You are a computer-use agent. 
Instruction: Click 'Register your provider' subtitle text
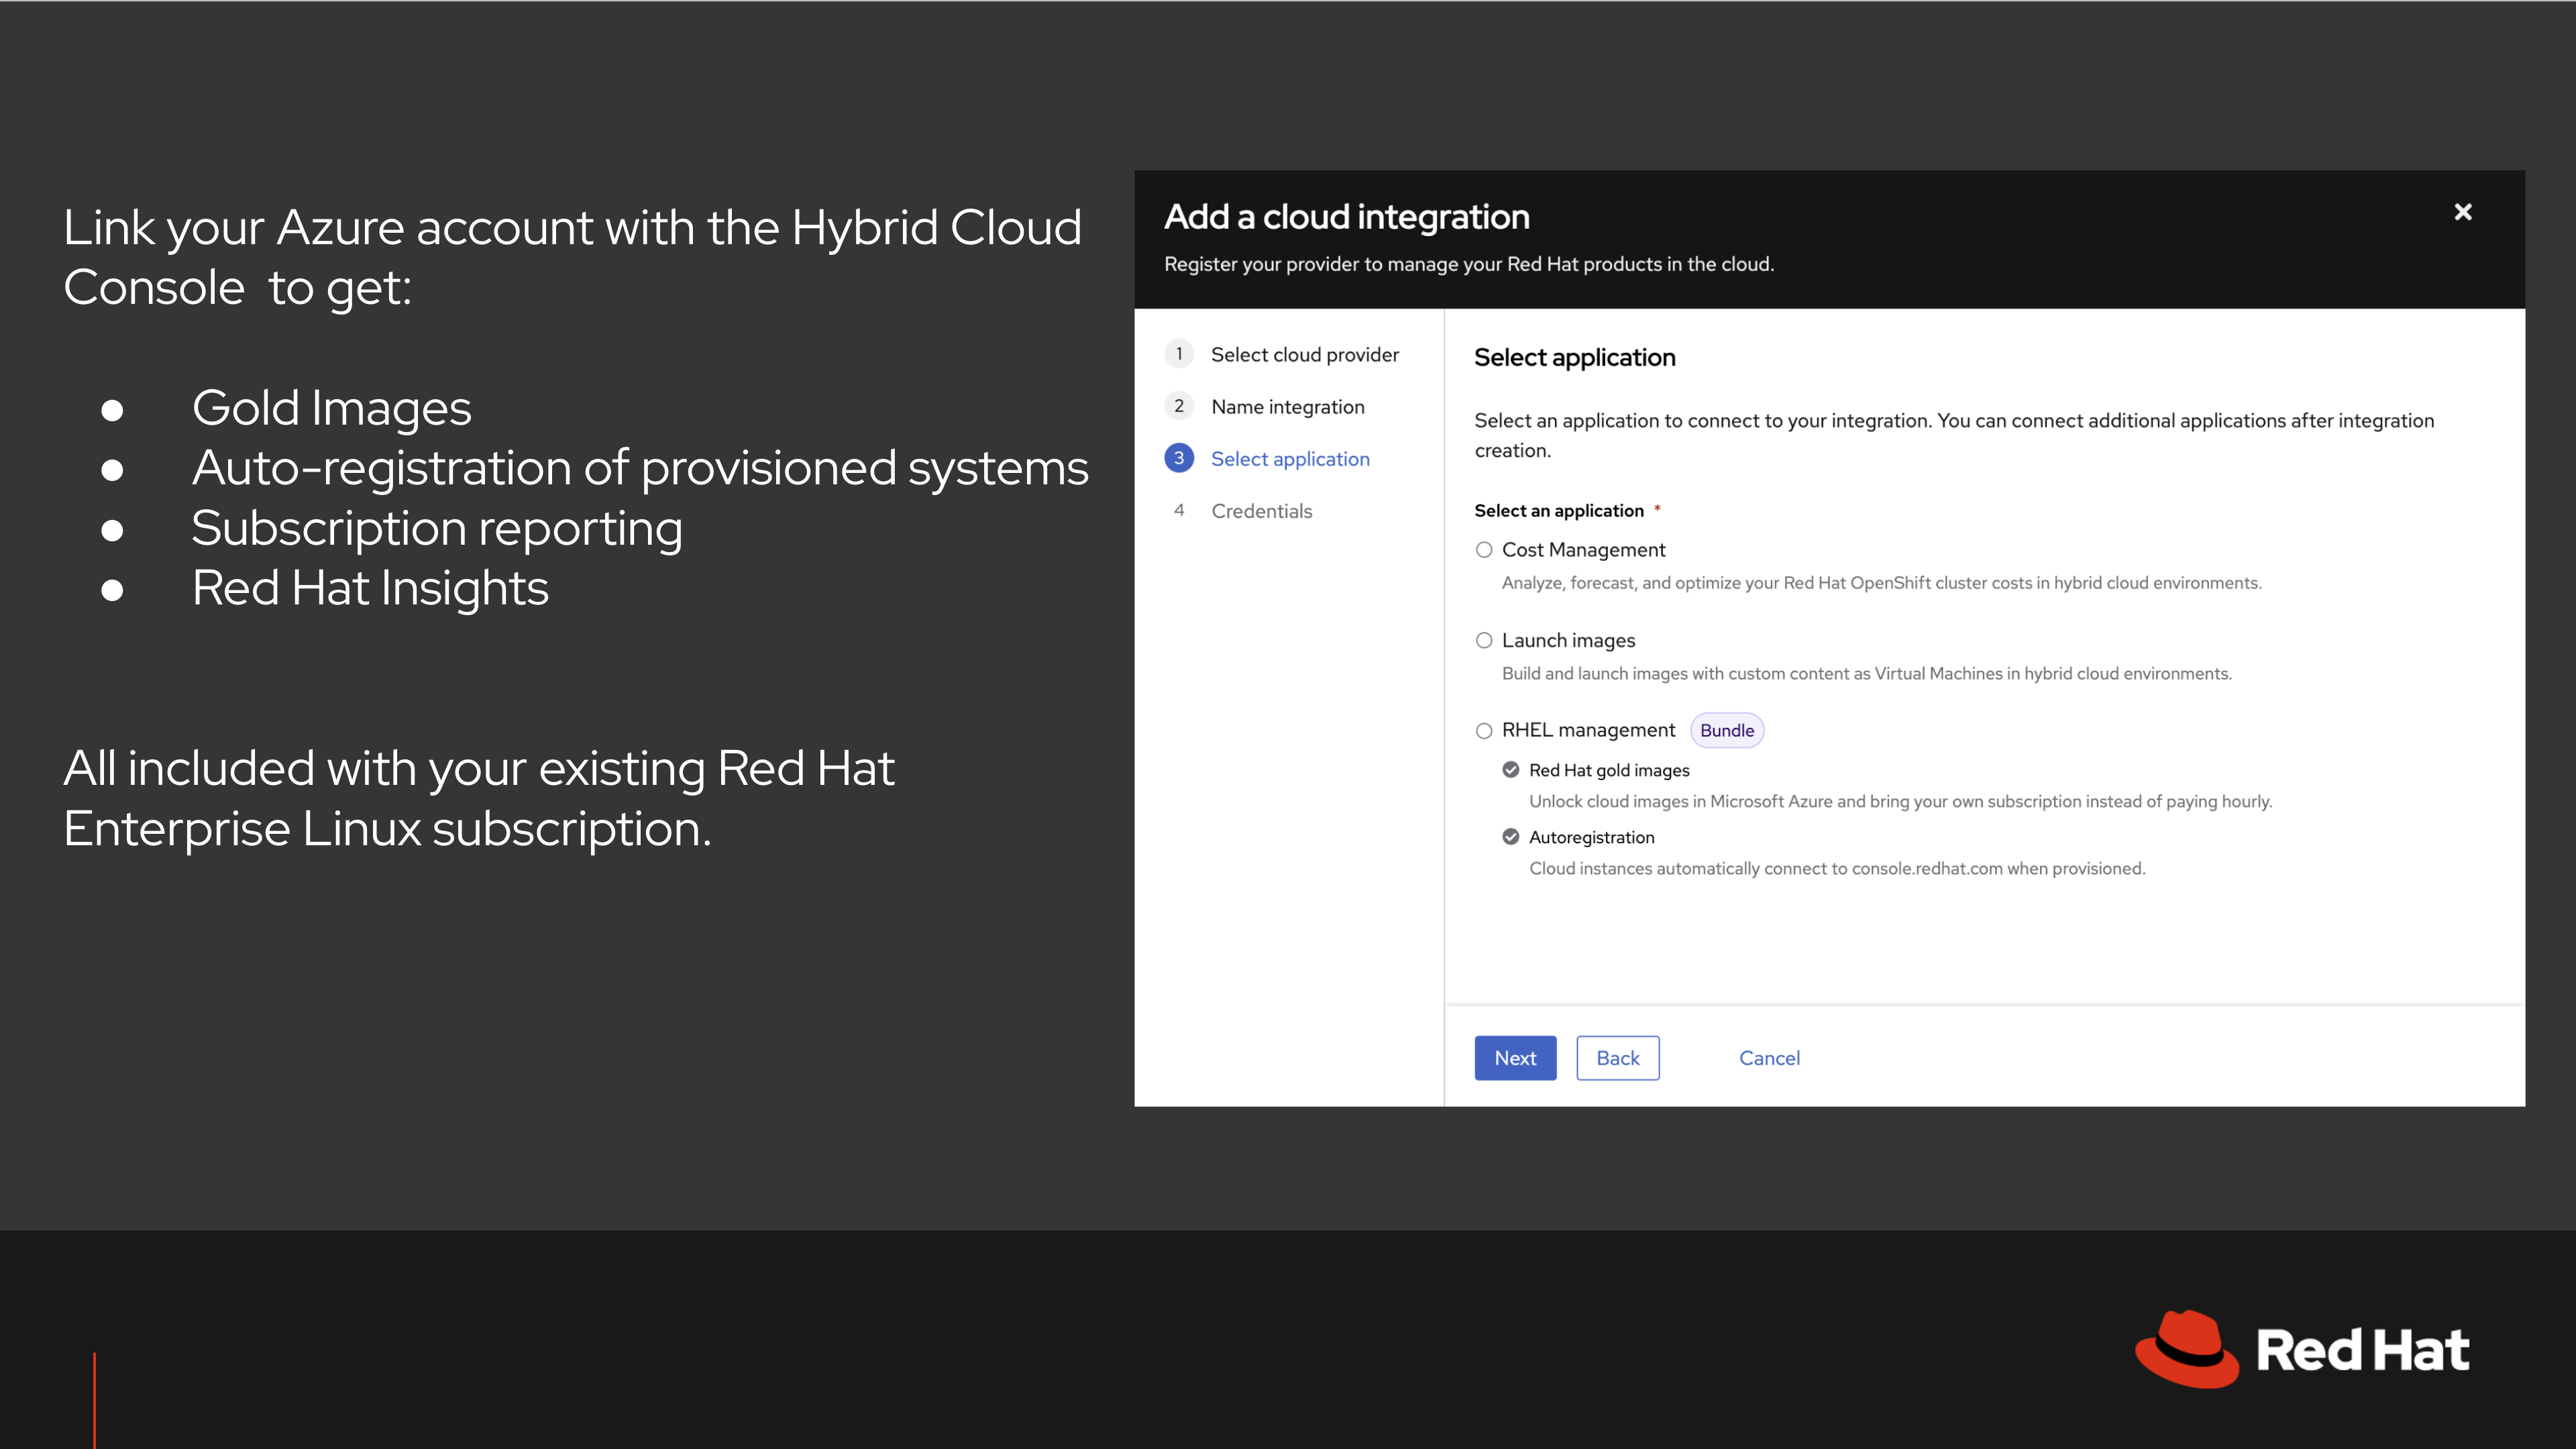[x=1469, y=264]
